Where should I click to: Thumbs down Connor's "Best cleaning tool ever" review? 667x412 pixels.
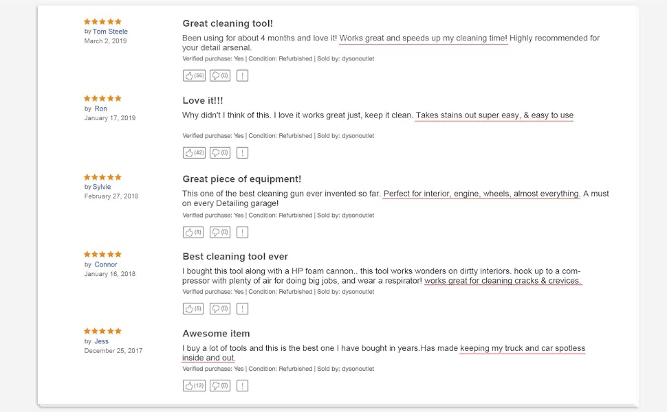219,309
